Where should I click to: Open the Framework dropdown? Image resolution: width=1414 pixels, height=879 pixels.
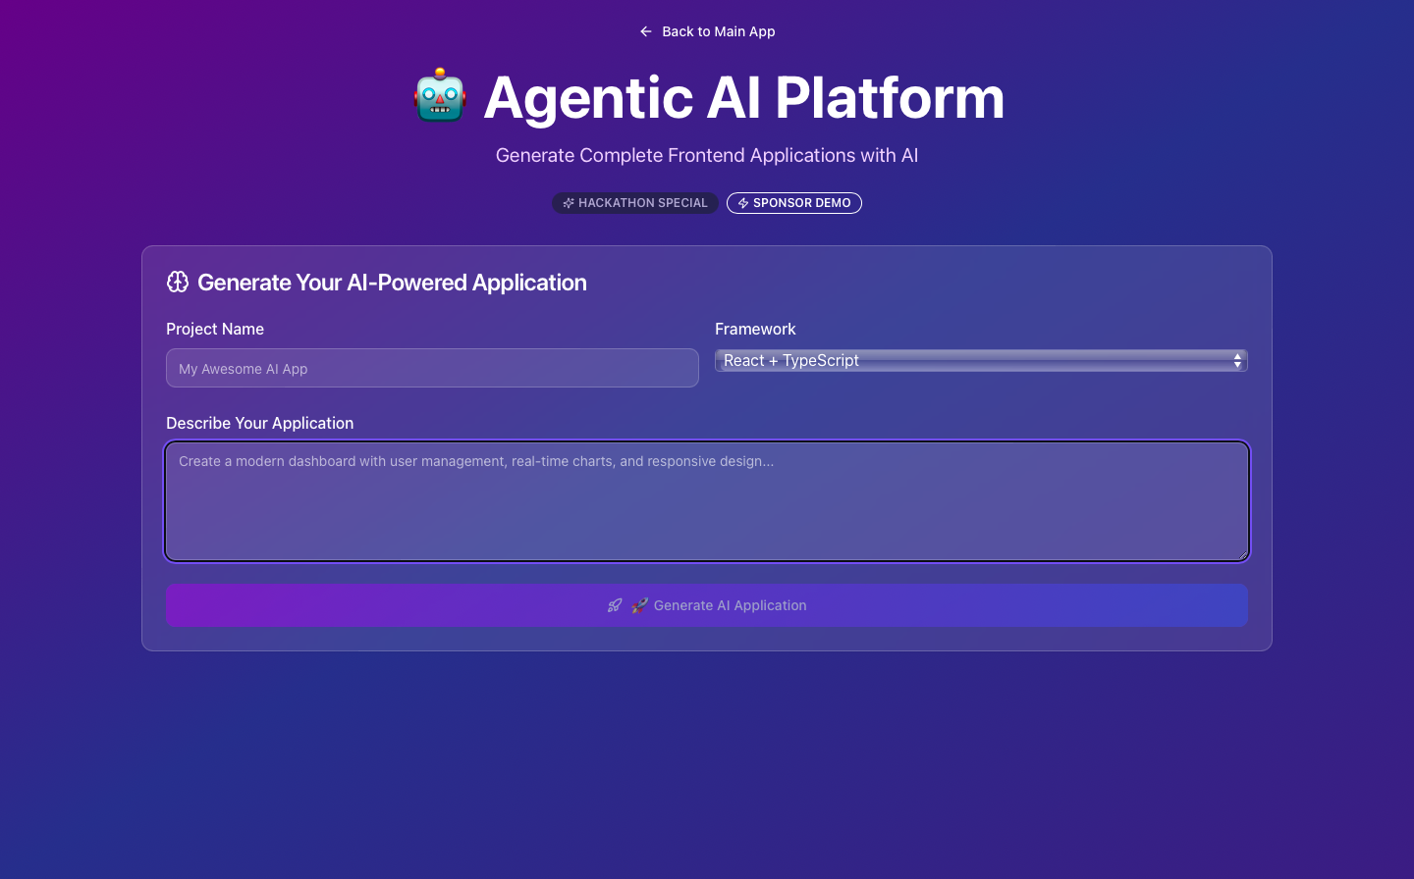point(981,360)
